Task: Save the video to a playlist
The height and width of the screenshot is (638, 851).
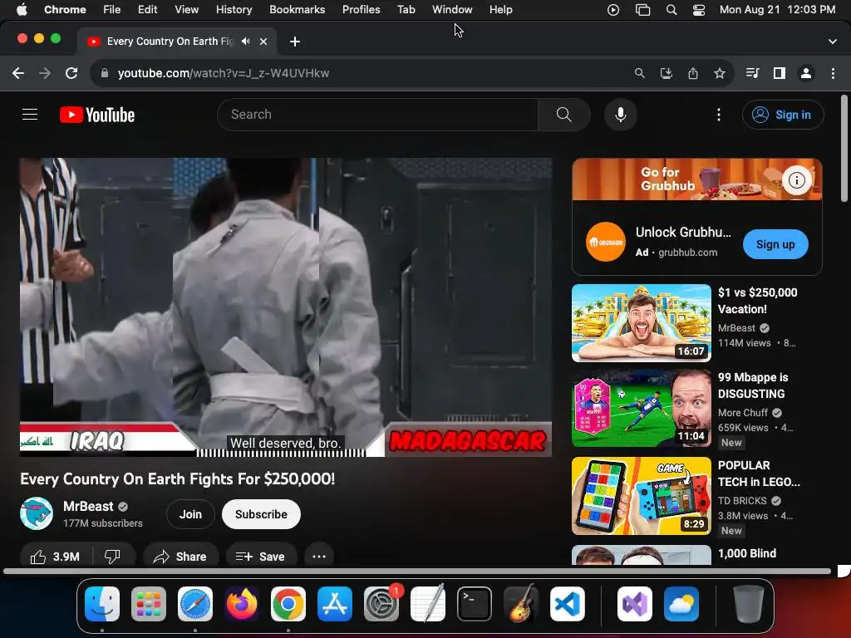Action: click(260, 557)
